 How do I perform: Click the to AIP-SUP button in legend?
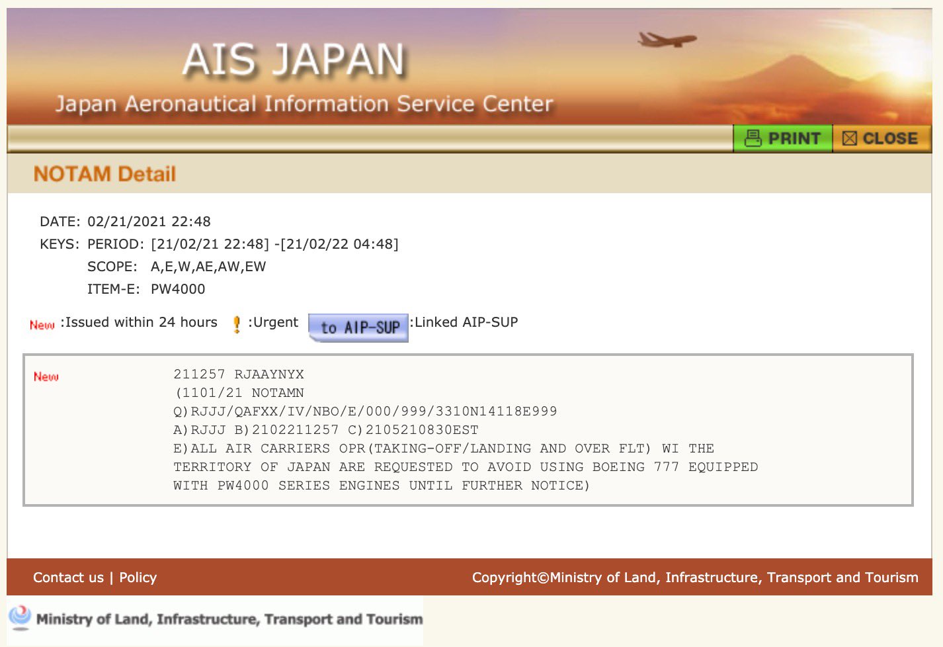click(358, 327)
